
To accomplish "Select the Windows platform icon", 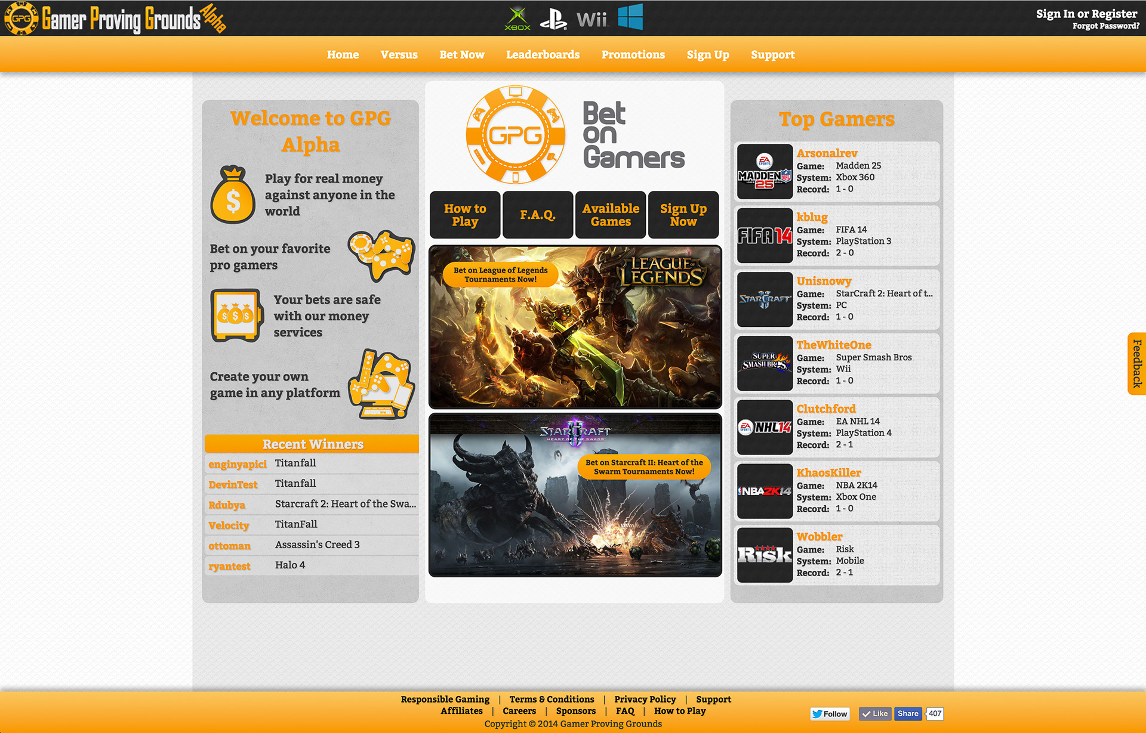I will coord(630,17).
